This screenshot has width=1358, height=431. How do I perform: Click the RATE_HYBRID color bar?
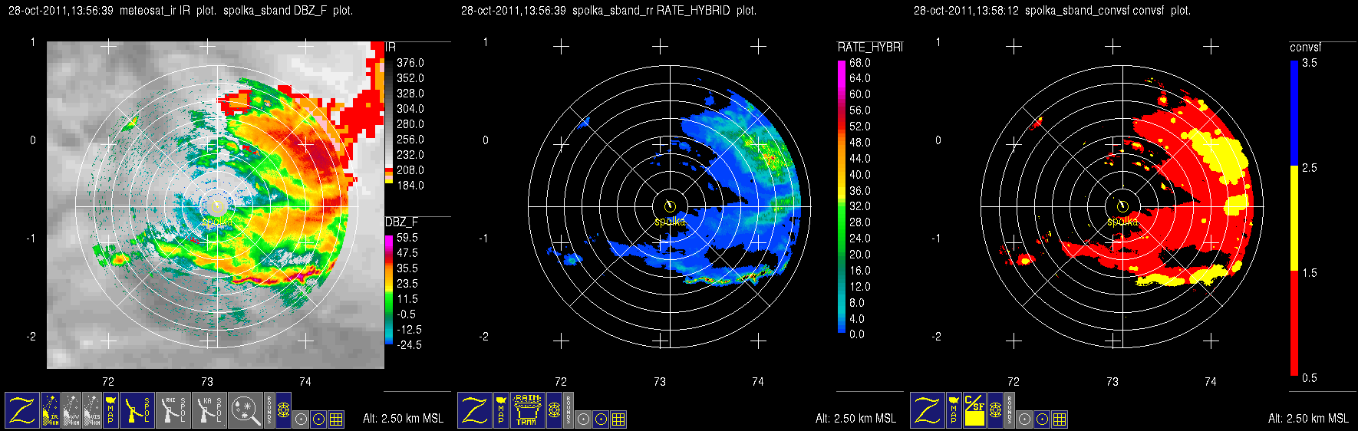coord(842,196)
